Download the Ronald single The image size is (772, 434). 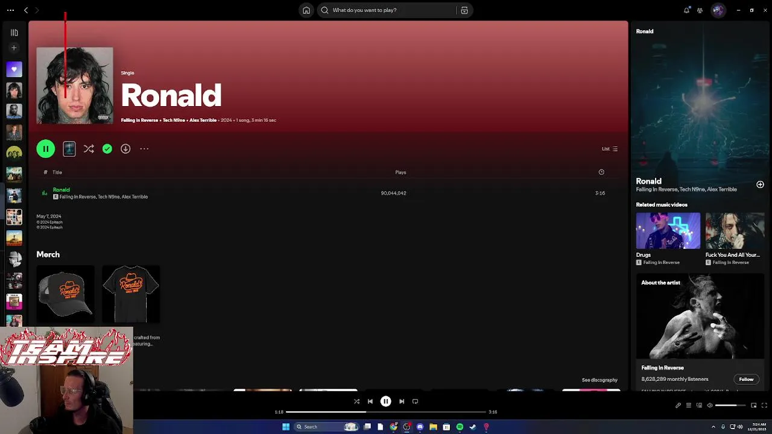coord(125,149)
